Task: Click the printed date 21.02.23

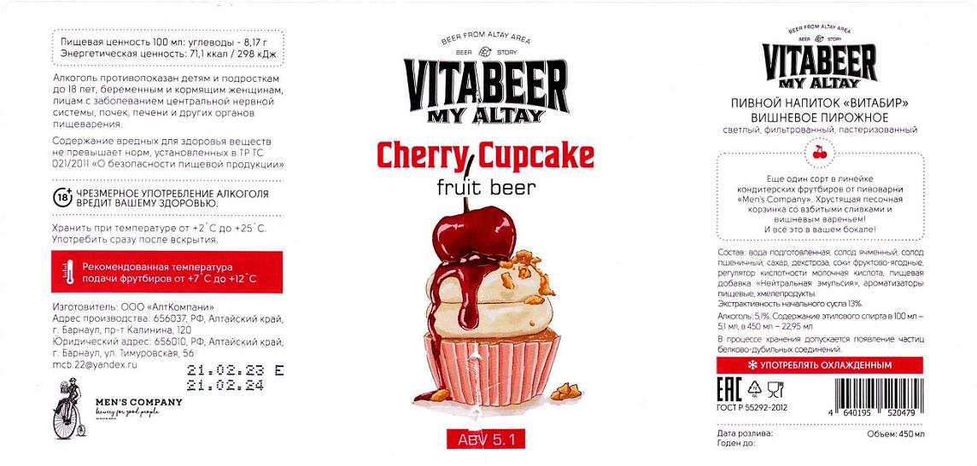Action: 225,371
